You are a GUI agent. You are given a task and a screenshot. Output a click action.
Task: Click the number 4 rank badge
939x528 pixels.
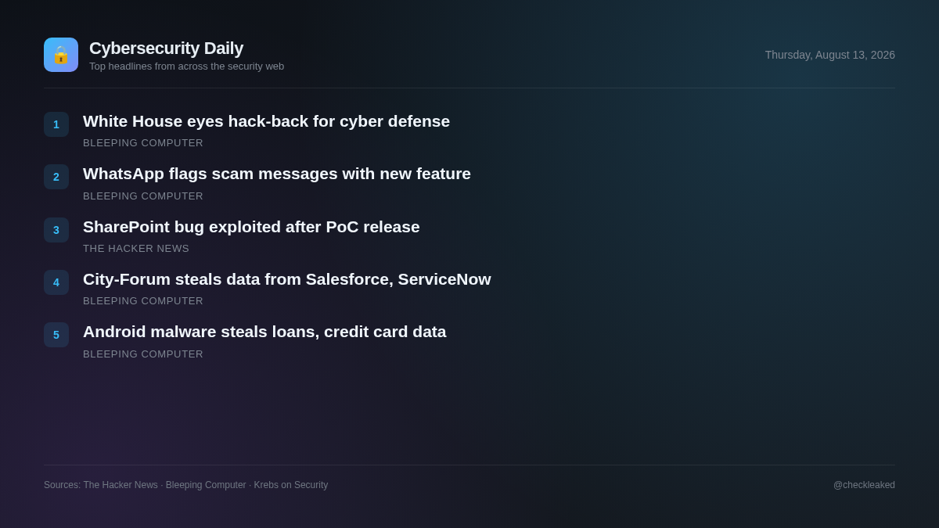[56, 282]
